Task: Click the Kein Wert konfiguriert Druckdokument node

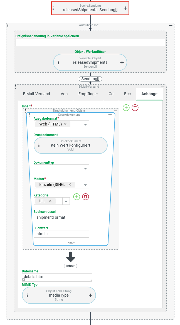Action: tap(70, 145)
